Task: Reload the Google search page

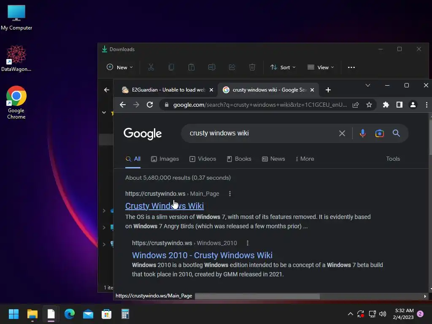Action: 150,105
